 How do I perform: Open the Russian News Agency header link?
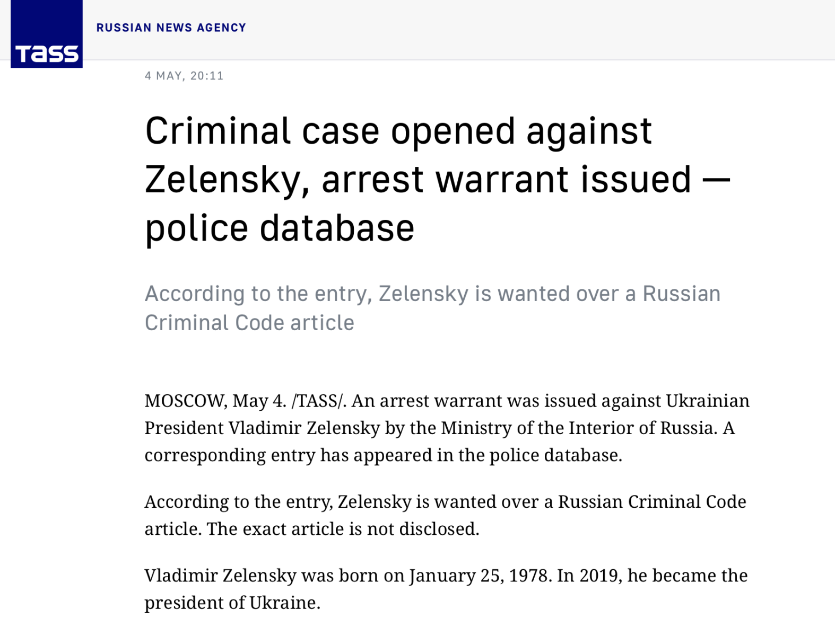pyautogui.click(x=171, y=28)
